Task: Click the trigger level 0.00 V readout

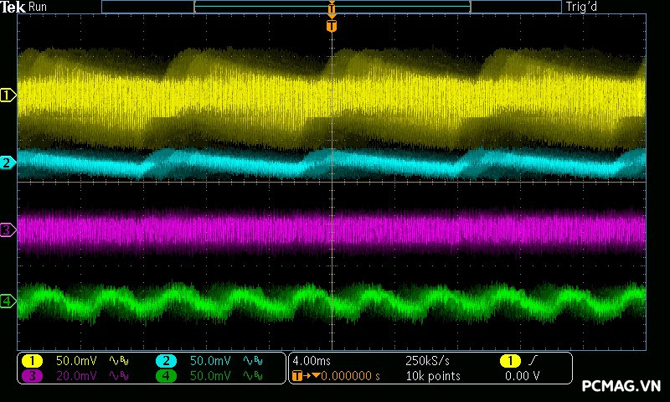Action: [x=522, y=376]
